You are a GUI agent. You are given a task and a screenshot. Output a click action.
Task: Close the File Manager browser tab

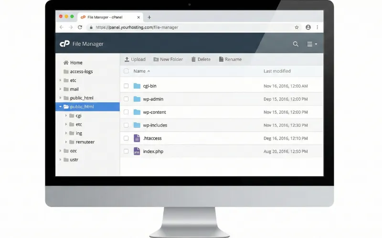coord(138,17)
